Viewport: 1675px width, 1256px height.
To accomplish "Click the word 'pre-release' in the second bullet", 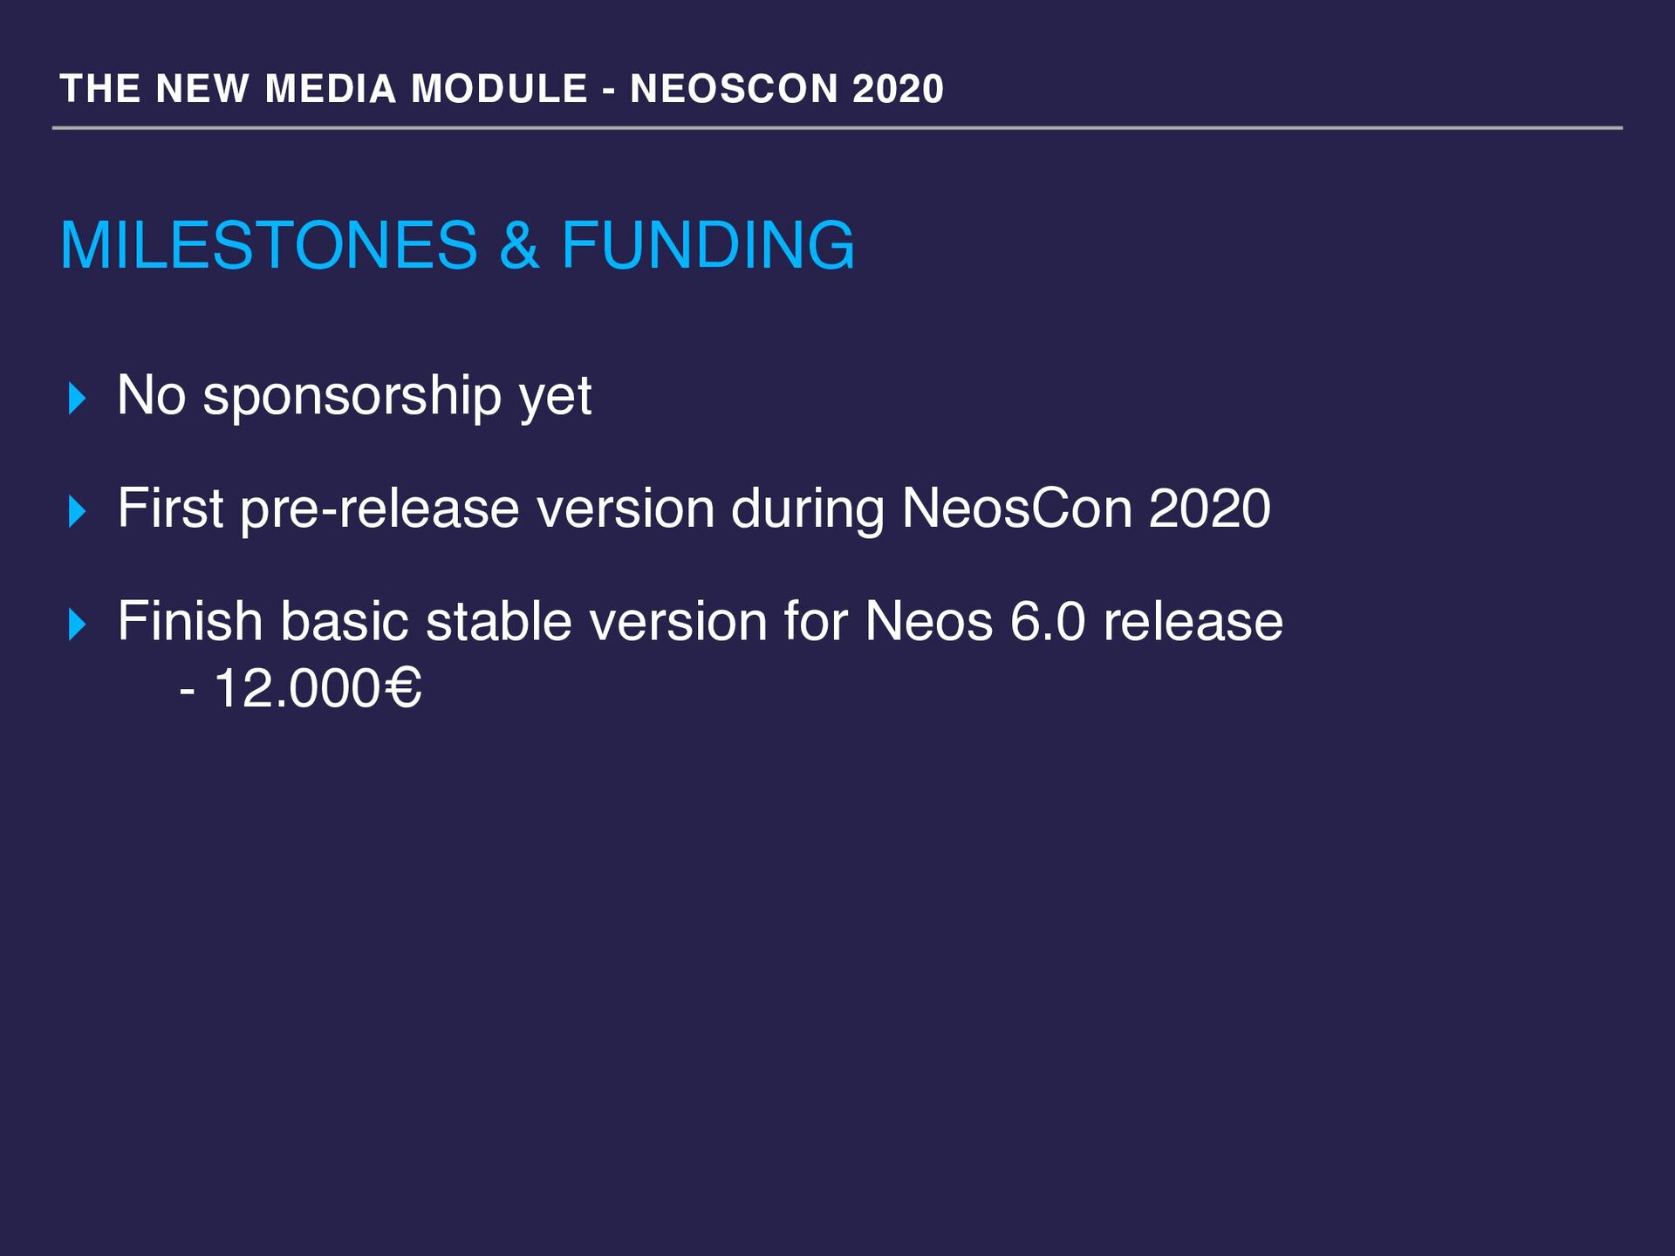I will coord(379,510).
